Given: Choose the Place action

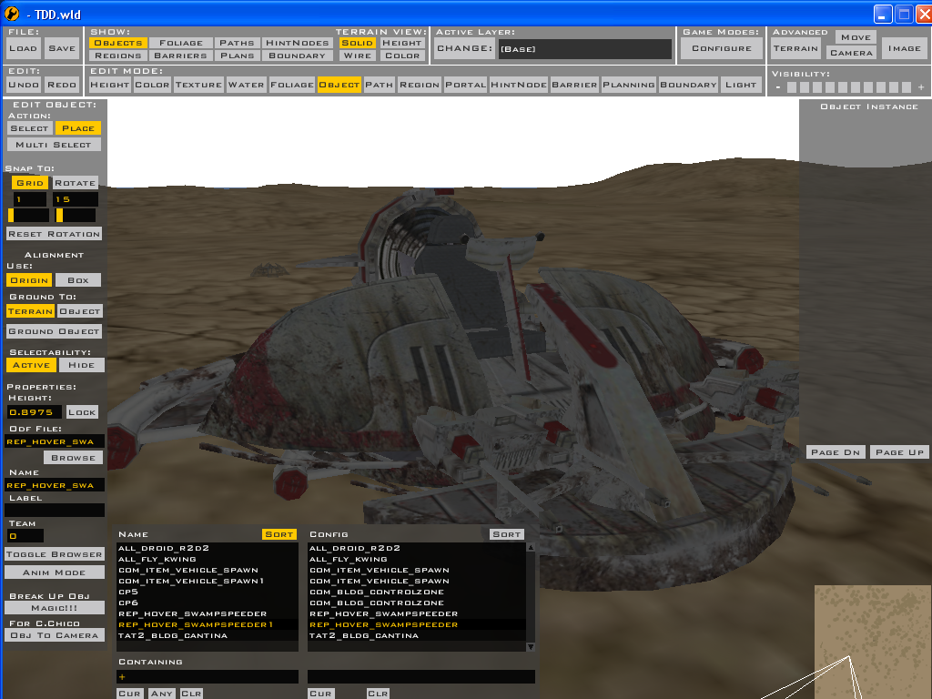Looking at the screenshot, I should [x=78, y=127].
